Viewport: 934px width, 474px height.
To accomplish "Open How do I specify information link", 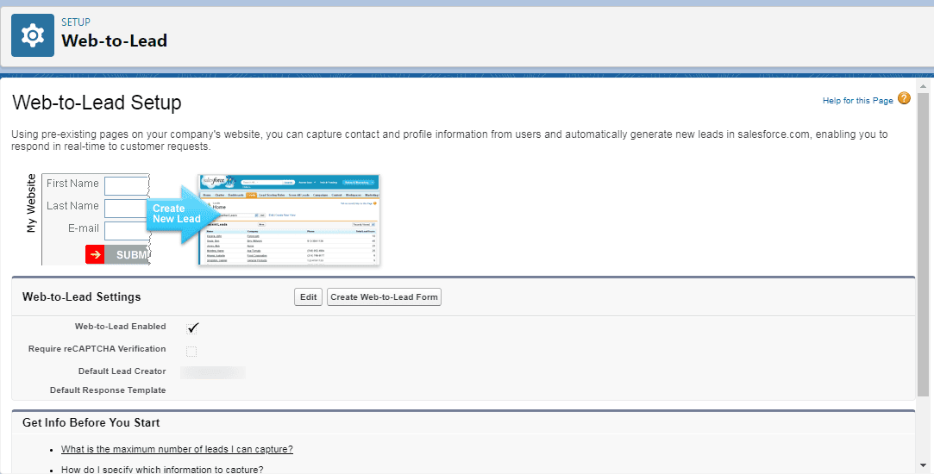I will (x=162, y=469).
